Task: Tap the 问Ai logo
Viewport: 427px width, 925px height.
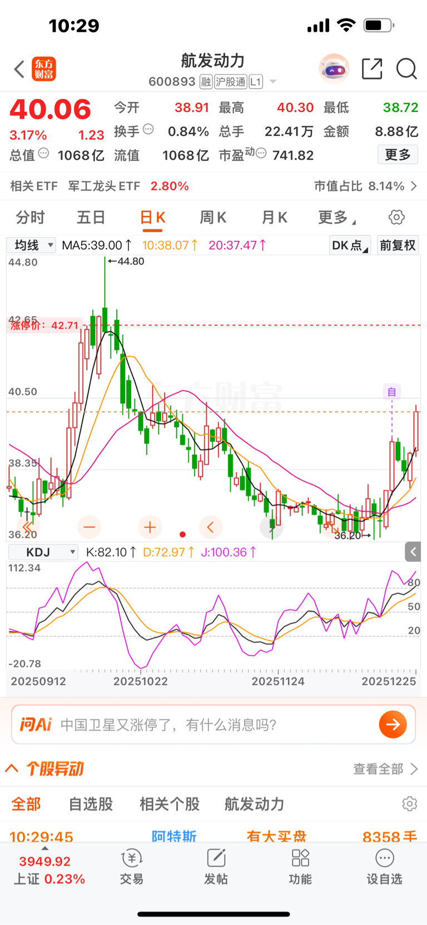Action: (36, 724)
